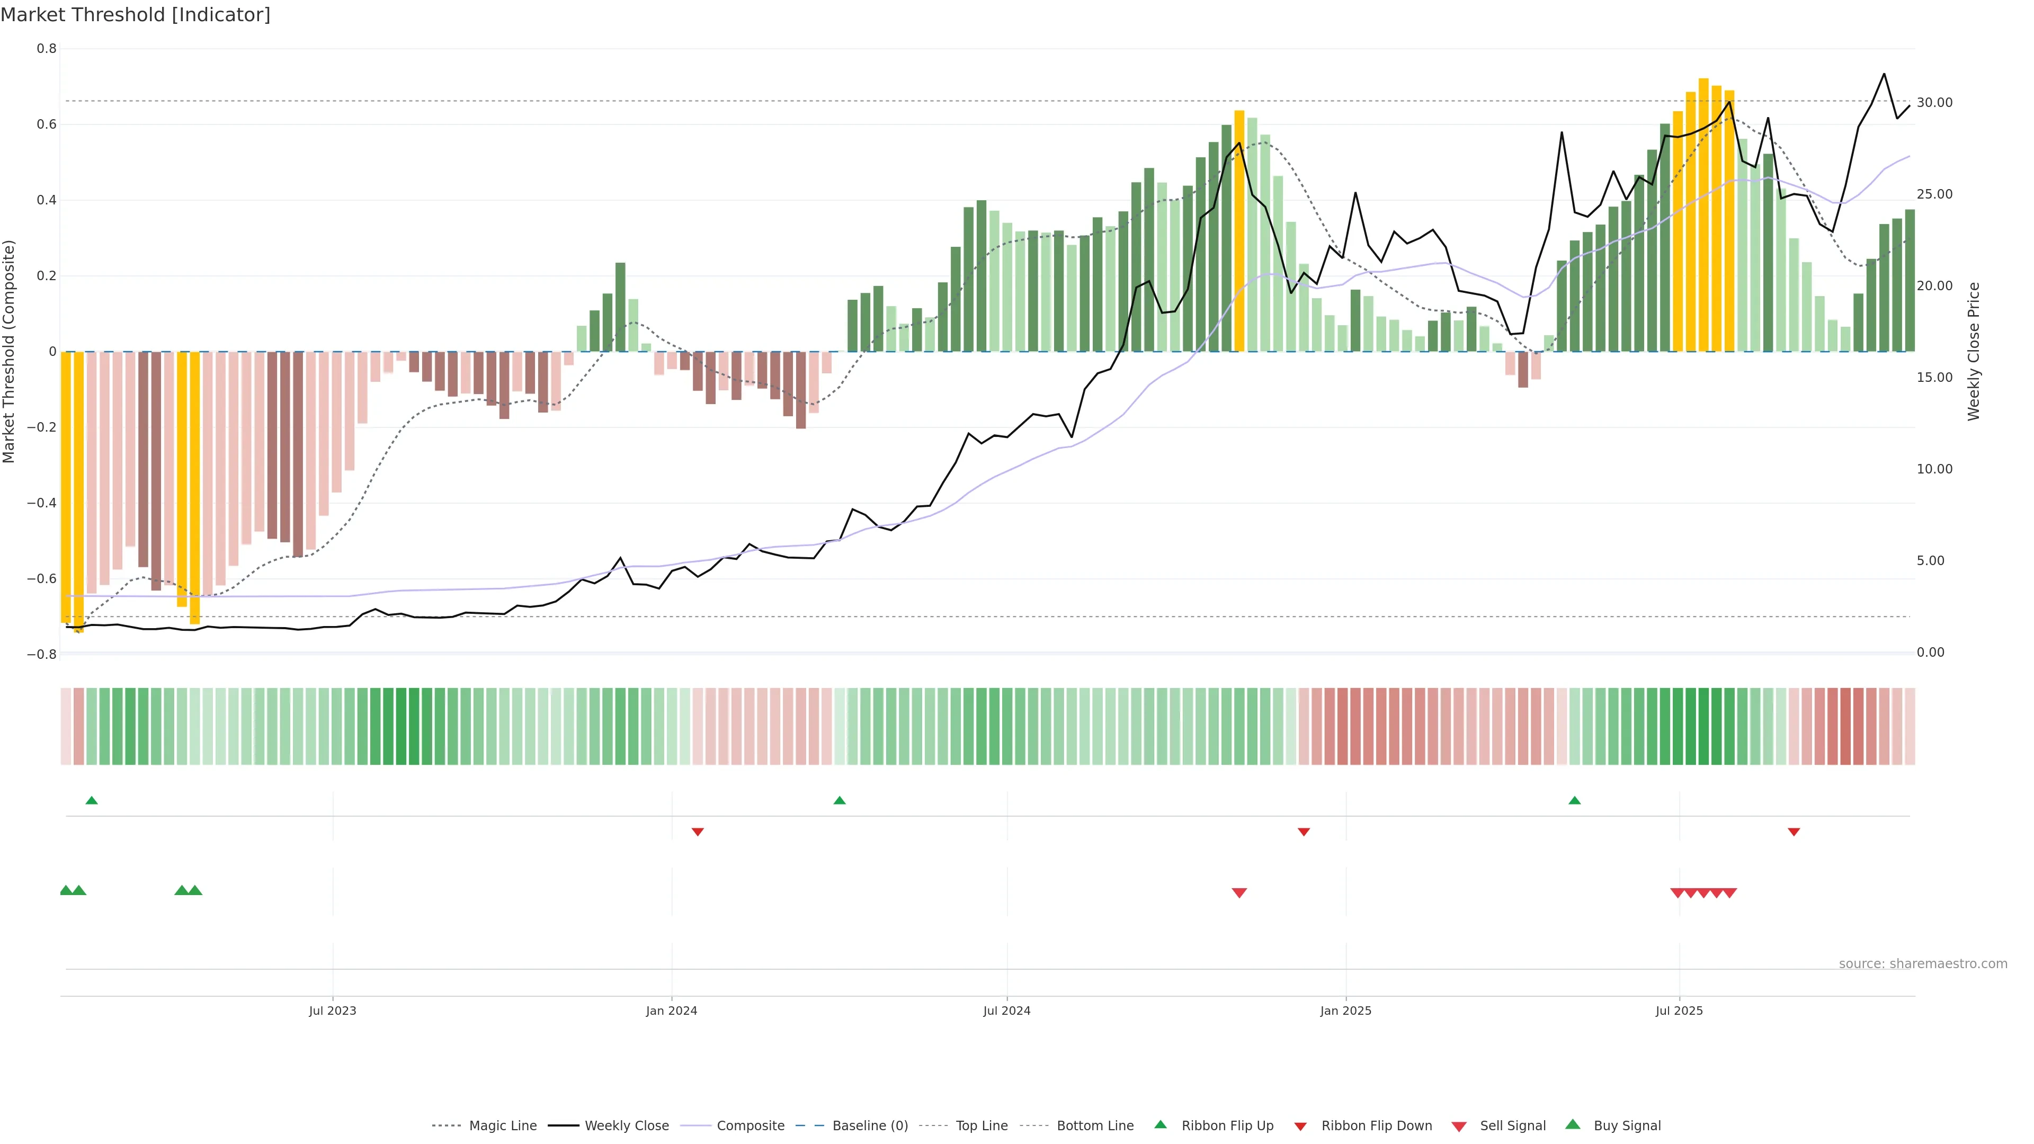Click the Weekly Close Price axis title

(x=1973, y=351)
